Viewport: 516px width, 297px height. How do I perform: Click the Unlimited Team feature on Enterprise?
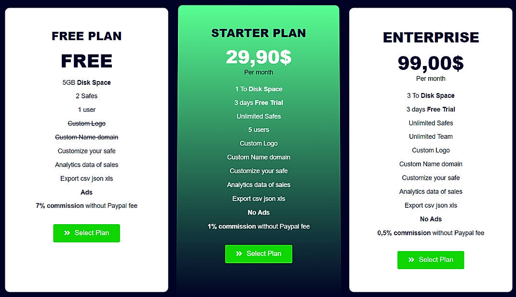(431, 136)
